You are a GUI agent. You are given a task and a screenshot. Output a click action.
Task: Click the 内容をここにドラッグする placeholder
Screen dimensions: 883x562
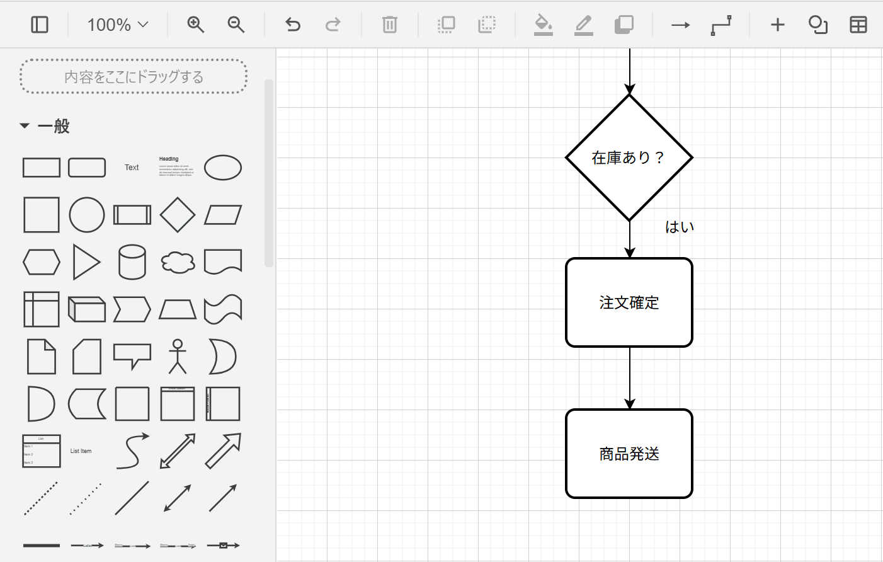tap(132, 76)
